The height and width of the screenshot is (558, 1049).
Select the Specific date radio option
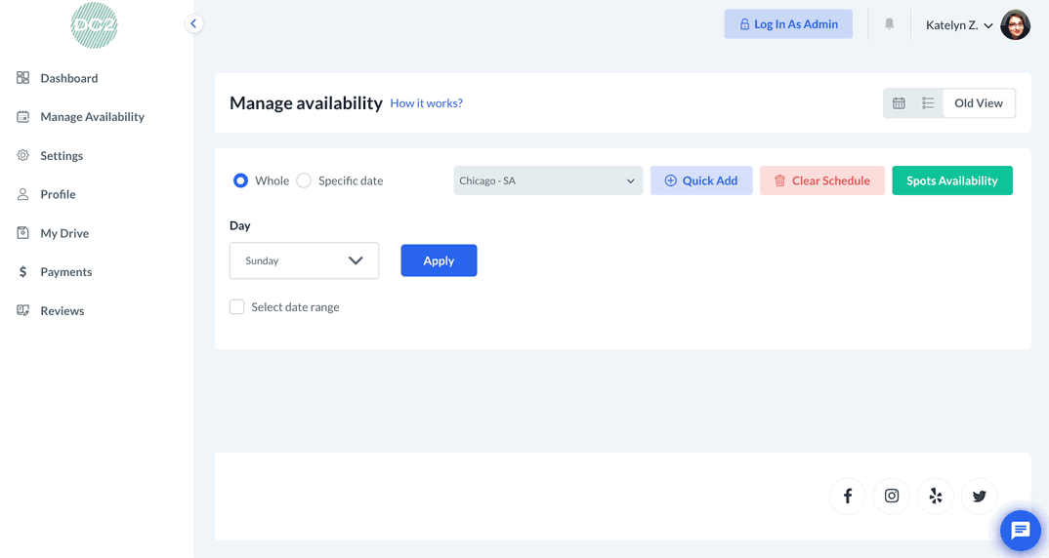coord(304,180)
